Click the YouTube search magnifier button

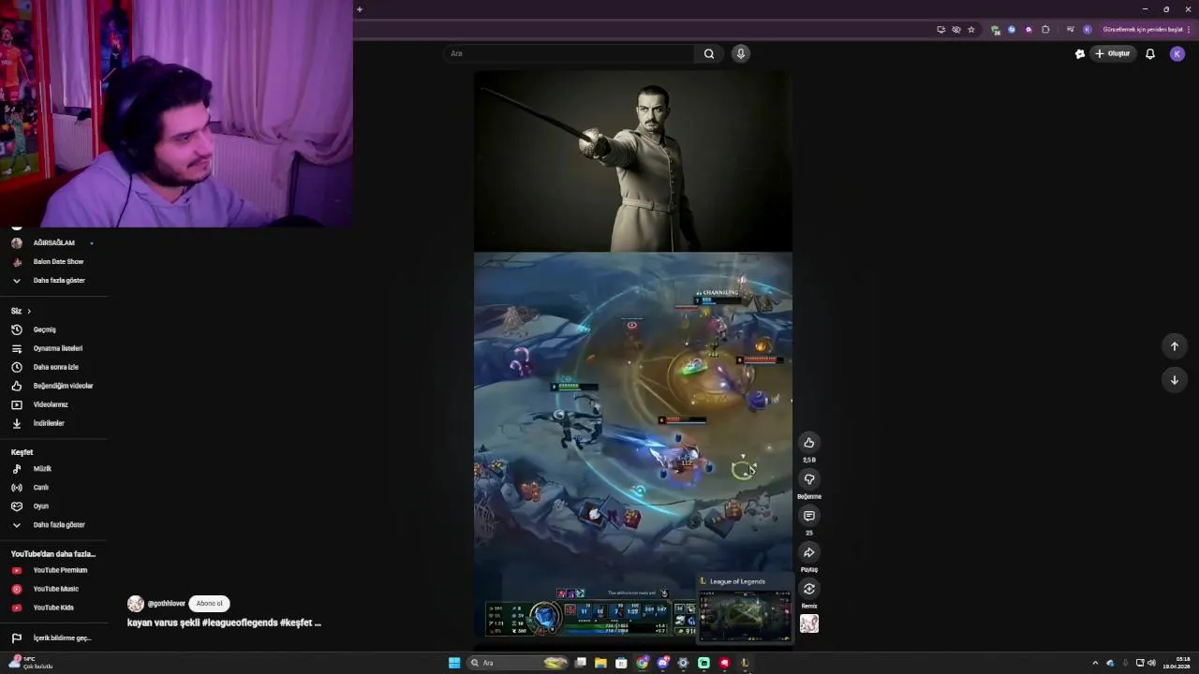coord(709,53)
